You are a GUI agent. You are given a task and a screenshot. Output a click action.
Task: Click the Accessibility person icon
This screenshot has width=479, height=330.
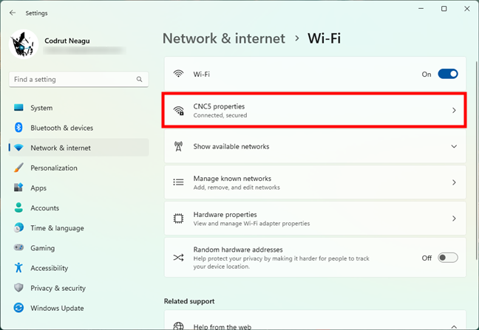pos(19,268)
